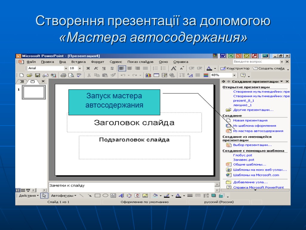Open the Введите вопрос box dropdown arrow
Screen dimensions: 306x230
coord(281,62)
